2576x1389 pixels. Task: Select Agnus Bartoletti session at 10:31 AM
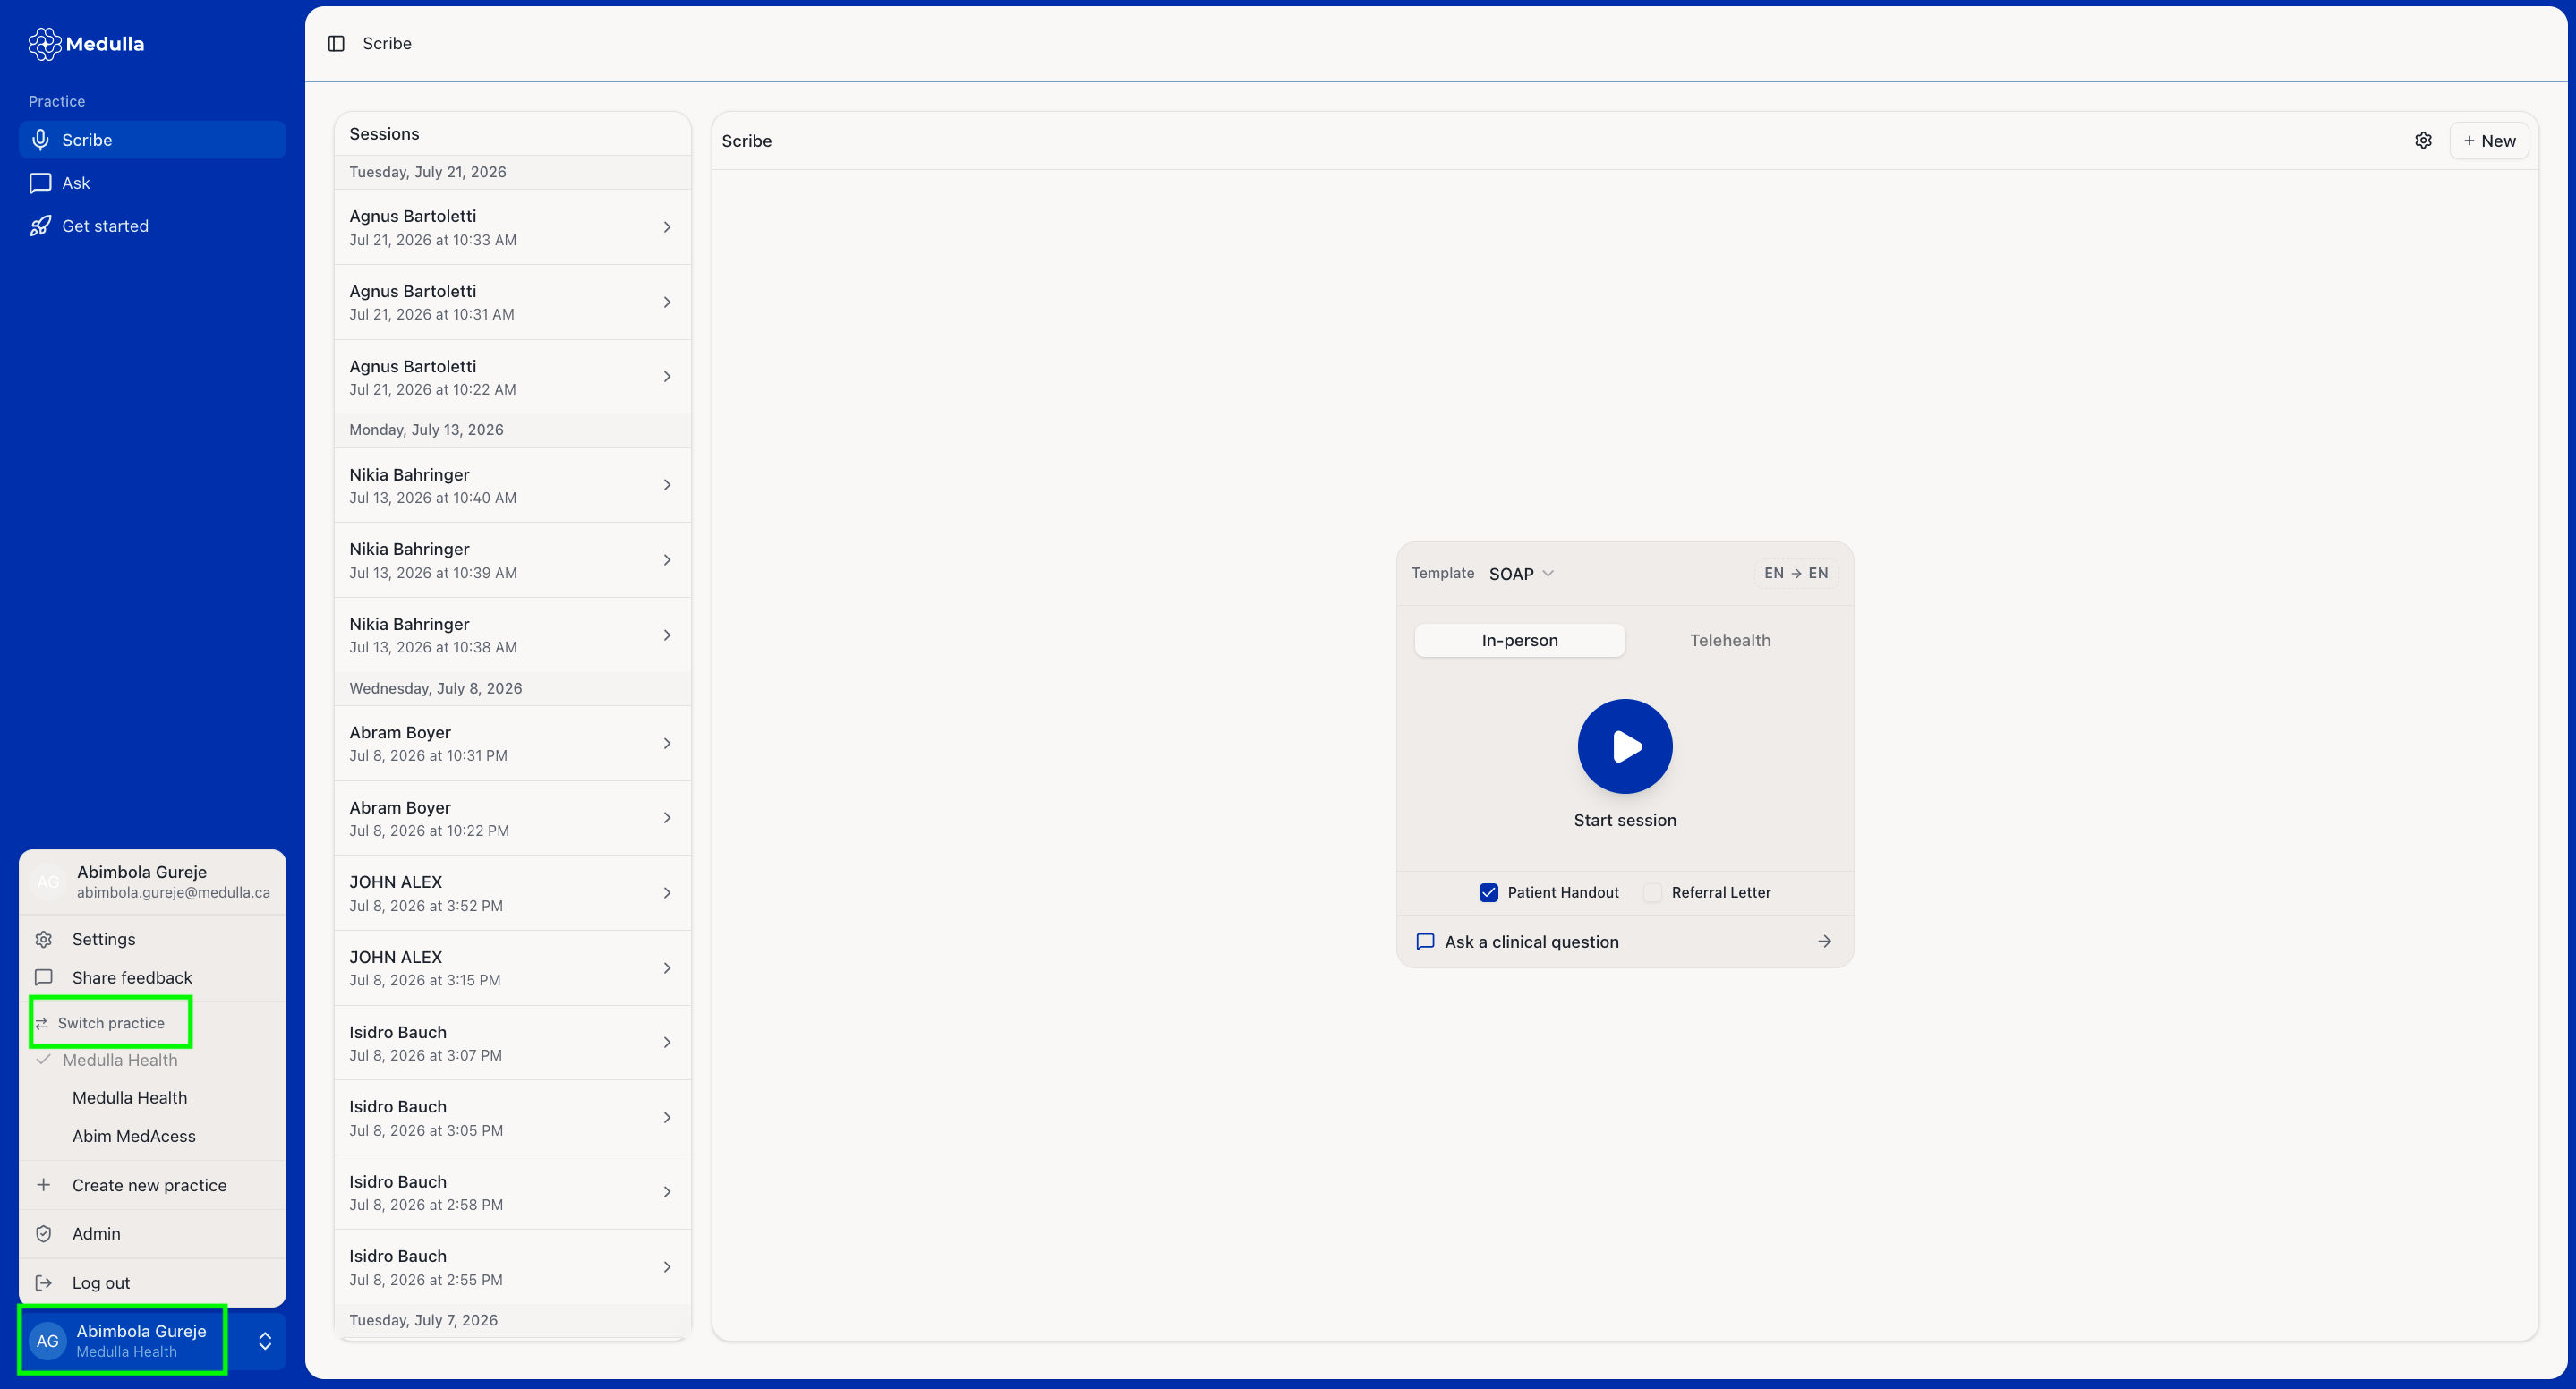(x=512, y=302)
